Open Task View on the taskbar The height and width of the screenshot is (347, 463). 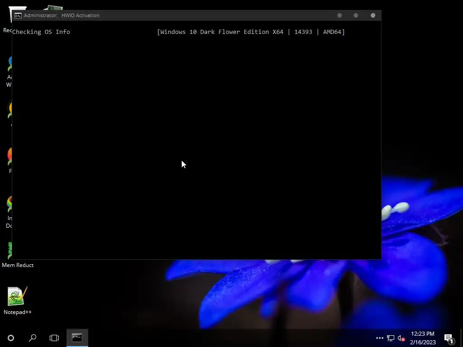[54, 338]
